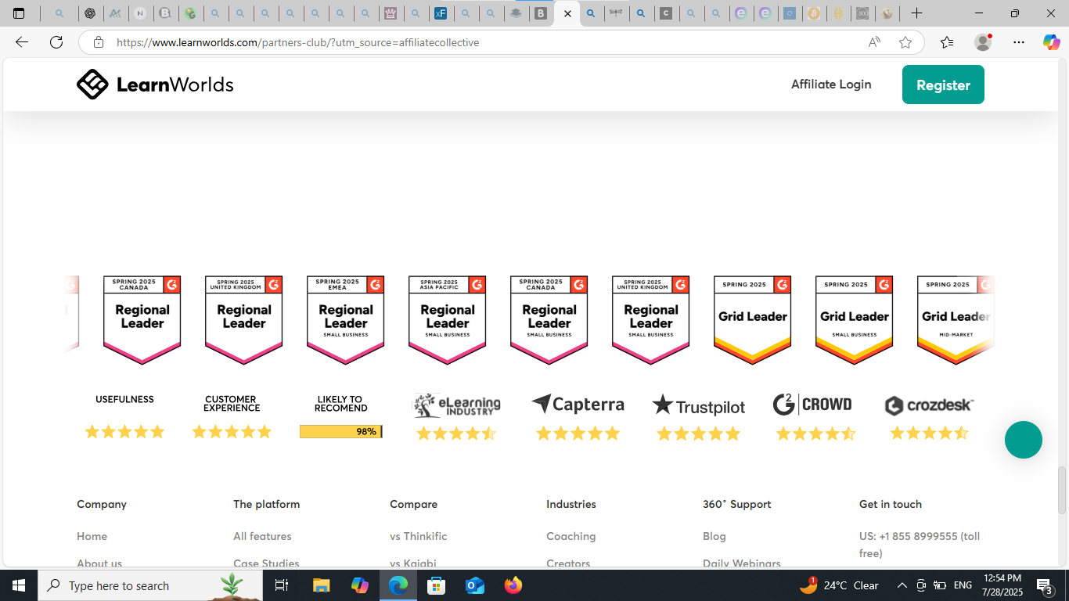Click the stars under Customer Experience

(x=232, y=432)
